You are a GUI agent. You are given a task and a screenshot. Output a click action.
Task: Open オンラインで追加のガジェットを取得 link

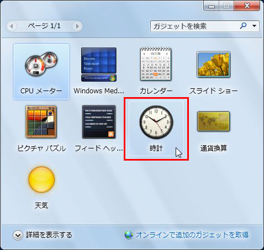(192, 235)
